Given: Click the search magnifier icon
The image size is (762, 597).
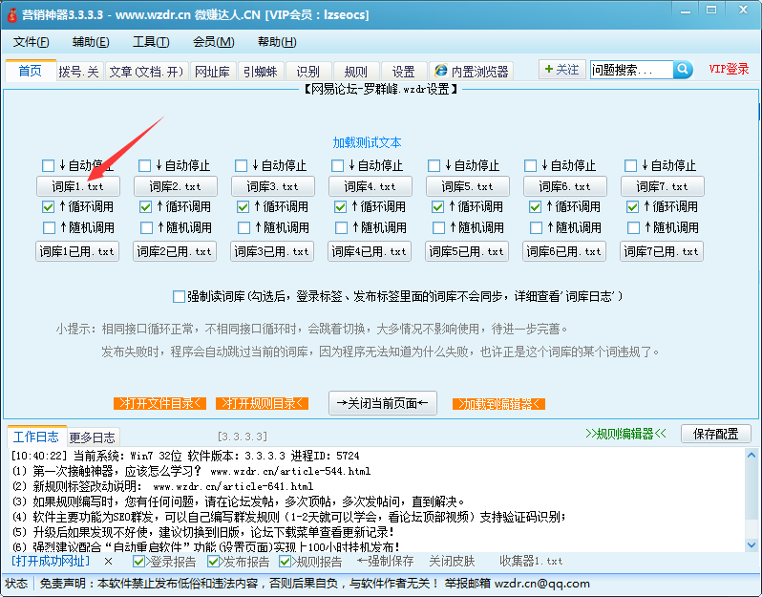Looking at the screenshot, I should 683,70.
